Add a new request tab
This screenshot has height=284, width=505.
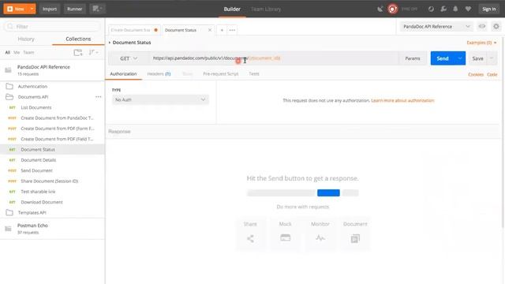point(222,30)
